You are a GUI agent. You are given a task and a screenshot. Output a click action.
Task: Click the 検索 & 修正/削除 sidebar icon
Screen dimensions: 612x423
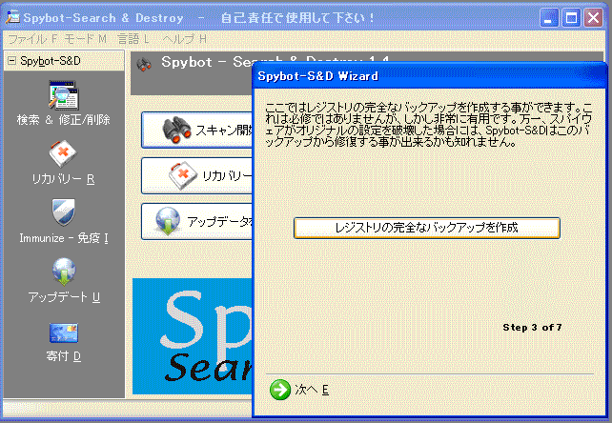coord(64,95)
